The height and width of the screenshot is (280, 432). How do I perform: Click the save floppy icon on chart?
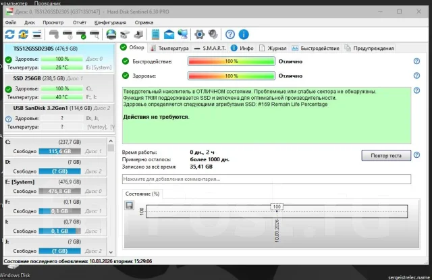pyautogui.click(x=129, y=205)
